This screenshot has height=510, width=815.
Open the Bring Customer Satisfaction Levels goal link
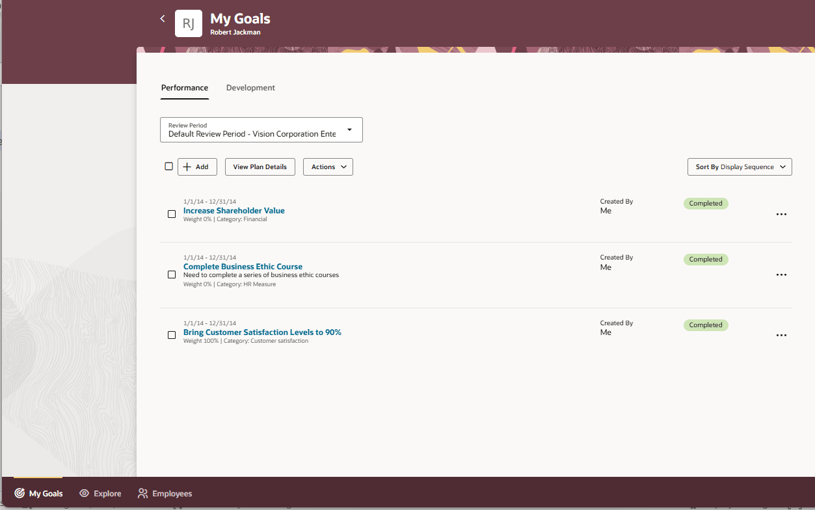tap(262, 332)
